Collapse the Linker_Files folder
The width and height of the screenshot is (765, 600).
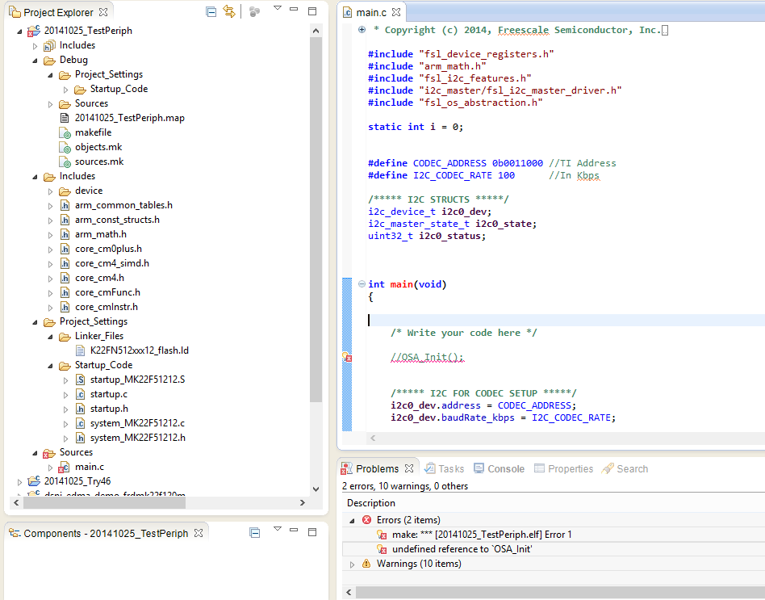50,337
